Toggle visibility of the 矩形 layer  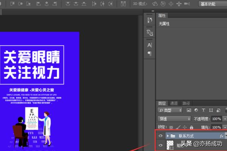coord(161,145)
